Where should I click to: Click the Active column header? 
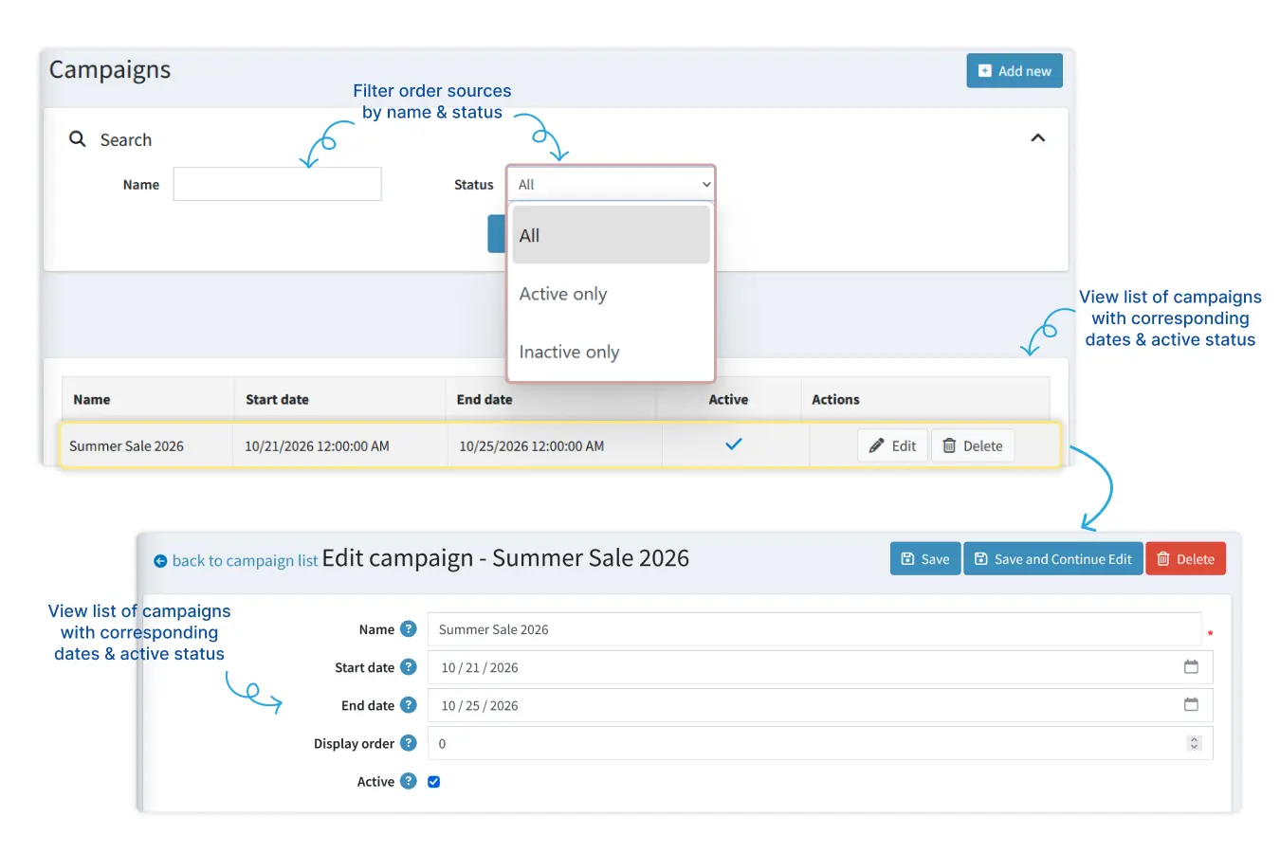[x=728, y=399]
